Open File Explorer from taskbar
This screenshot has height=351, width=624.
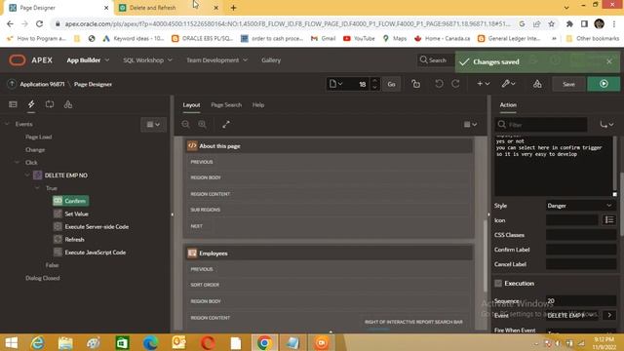(x=65, y=342)
